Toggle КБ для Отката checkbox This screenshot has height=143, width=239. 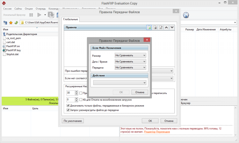81,100
